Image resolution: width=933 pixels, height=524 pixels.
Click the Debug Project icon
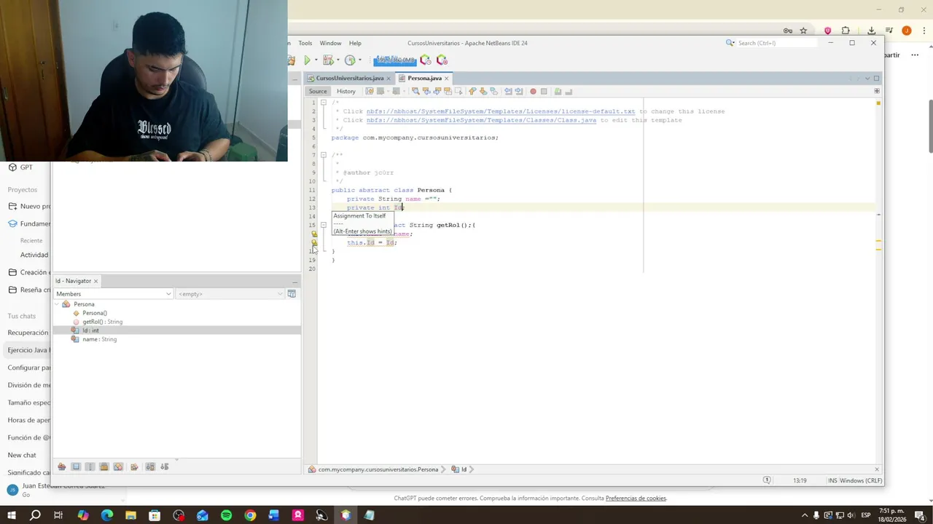click(328, 60)
